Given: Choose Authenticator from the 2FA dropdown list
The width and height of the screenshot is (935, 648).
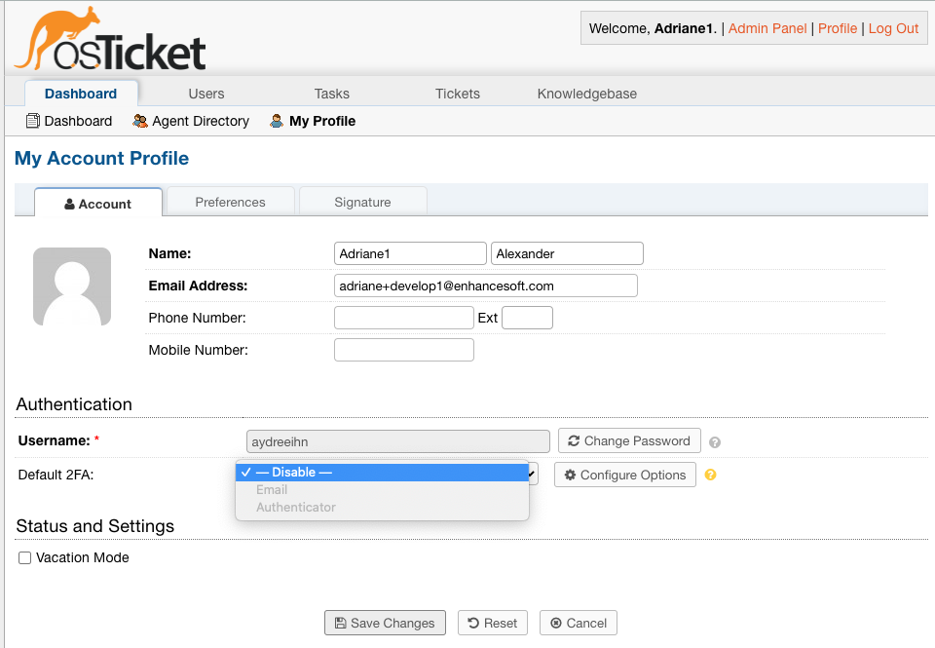Looking at the screenshot, I should coord(296,508).
